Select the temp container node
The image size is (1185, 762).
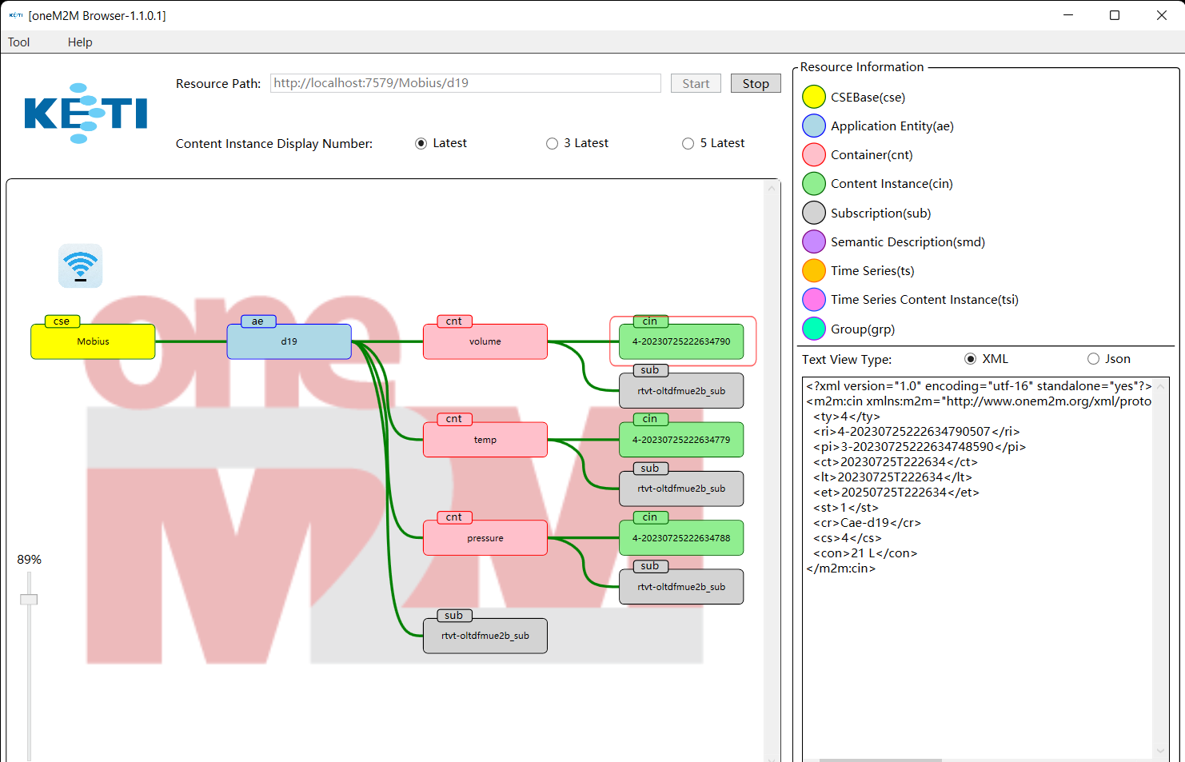coord(485,440)
